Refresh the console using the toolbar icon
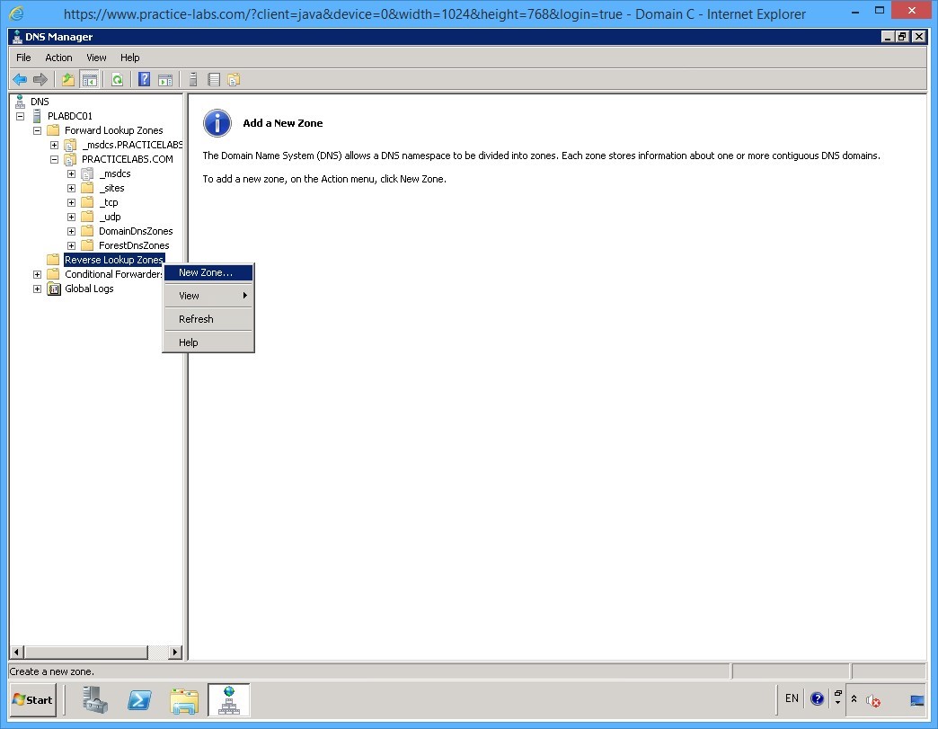 [x=117, y=79]
